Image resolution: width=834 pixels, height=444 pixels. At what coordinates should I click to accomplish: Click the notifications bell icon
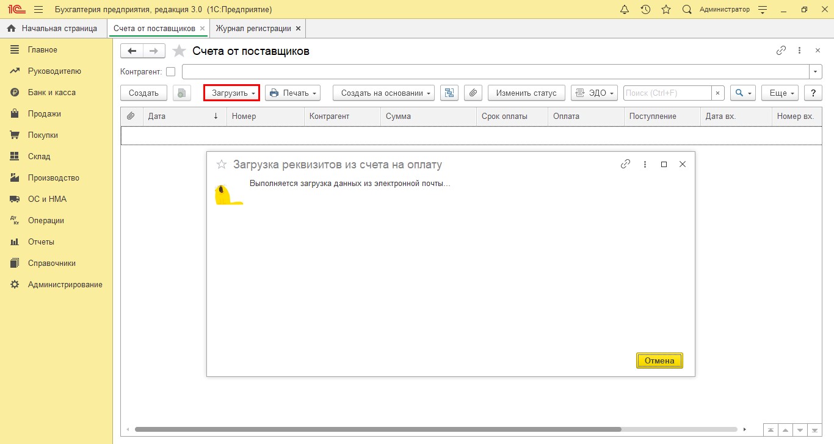(x=625, y=10)
